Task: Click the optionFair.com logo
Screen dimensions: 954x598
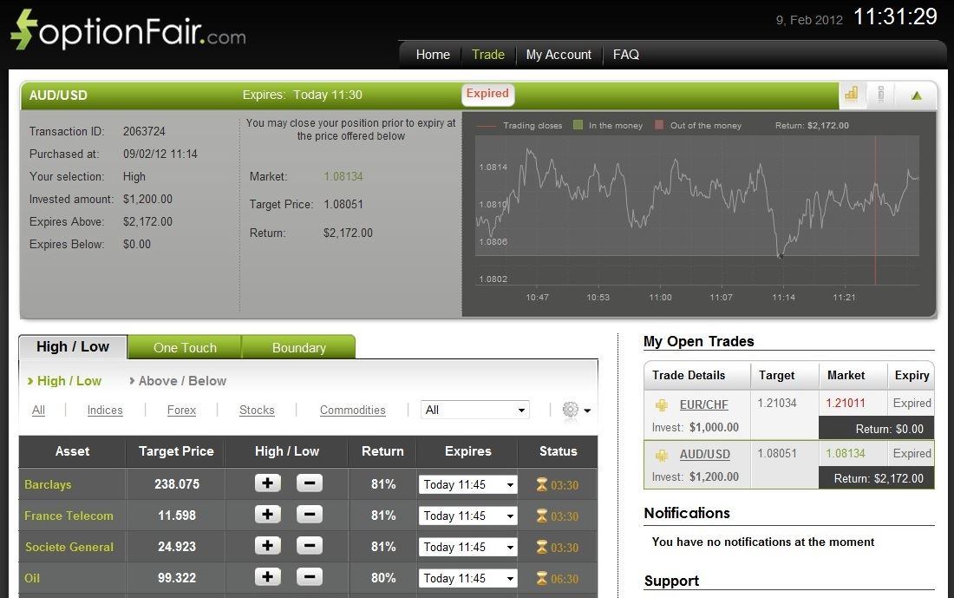Action: 126,29
